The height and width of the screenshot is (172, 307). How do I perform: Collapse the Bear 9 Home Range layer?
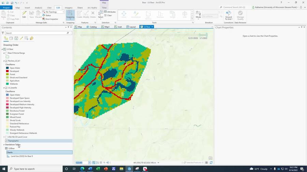click(x=4, y=53)
